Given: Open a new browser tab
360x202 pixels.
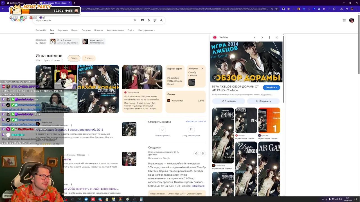Looking at the screenshot, I should click(x=74, y=3).
